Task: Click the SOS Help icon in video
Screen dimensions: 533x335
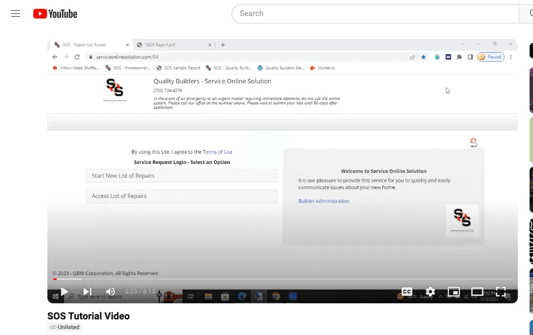Action: tap(473, 142)
